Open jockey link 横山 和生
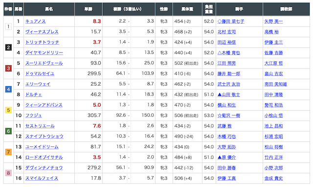This screenshot has height=187, width=313. (226, 105)
